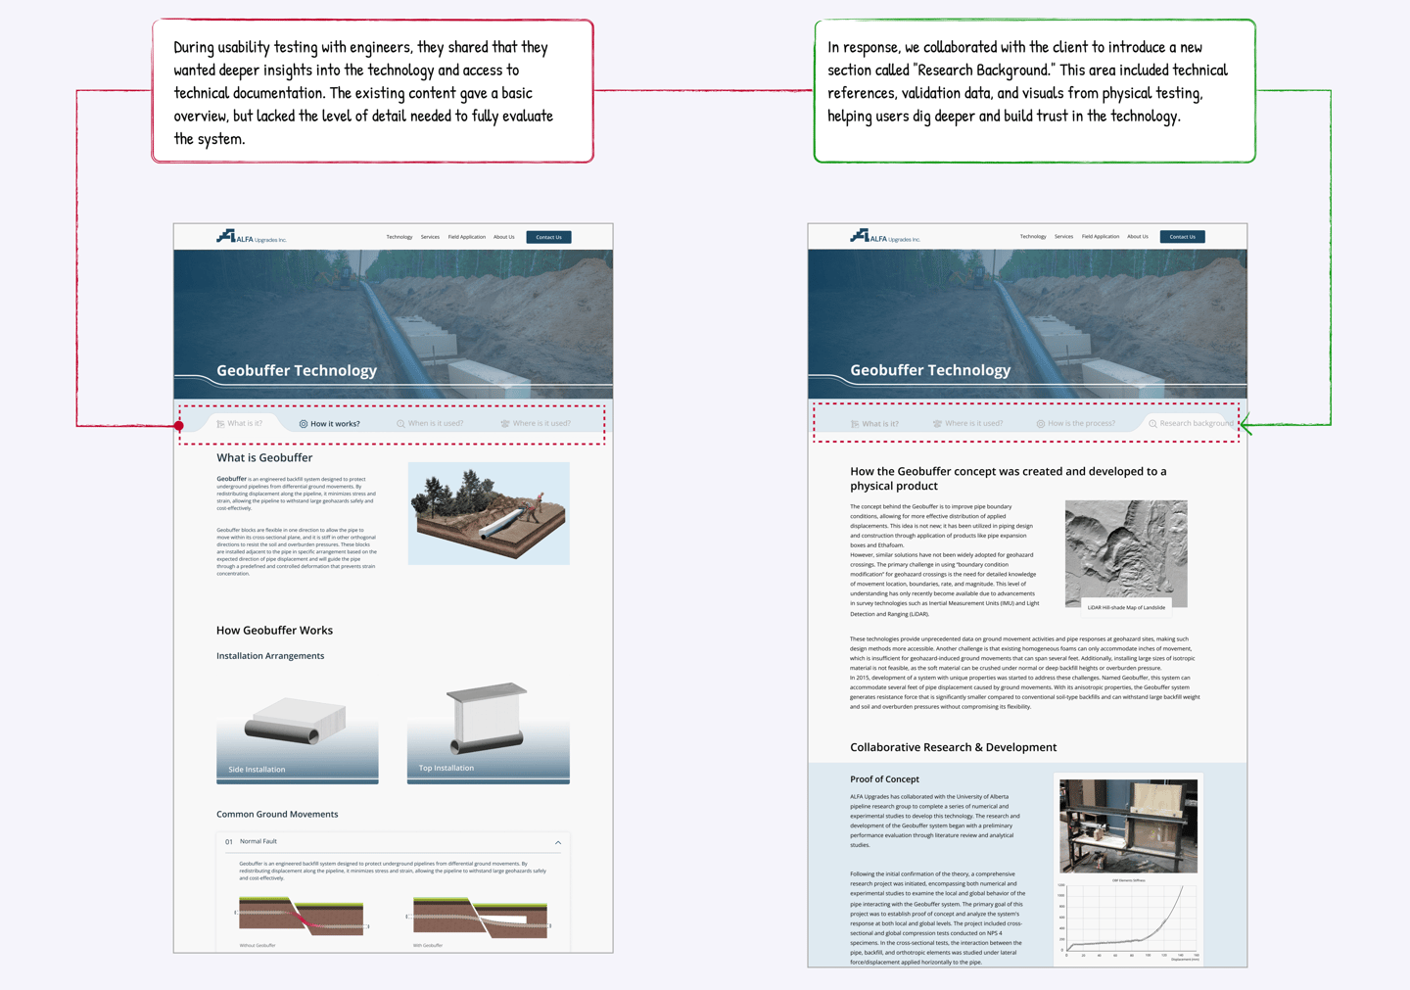This screenshot has height=990, width=1410.
Task: Click 'Geobuffer Technology' hero title in right mockup
Action: (x=930, y=370)
